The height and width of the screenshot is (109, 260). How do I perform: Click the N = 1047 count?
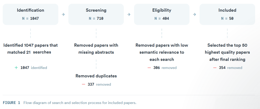pos(30,19)
